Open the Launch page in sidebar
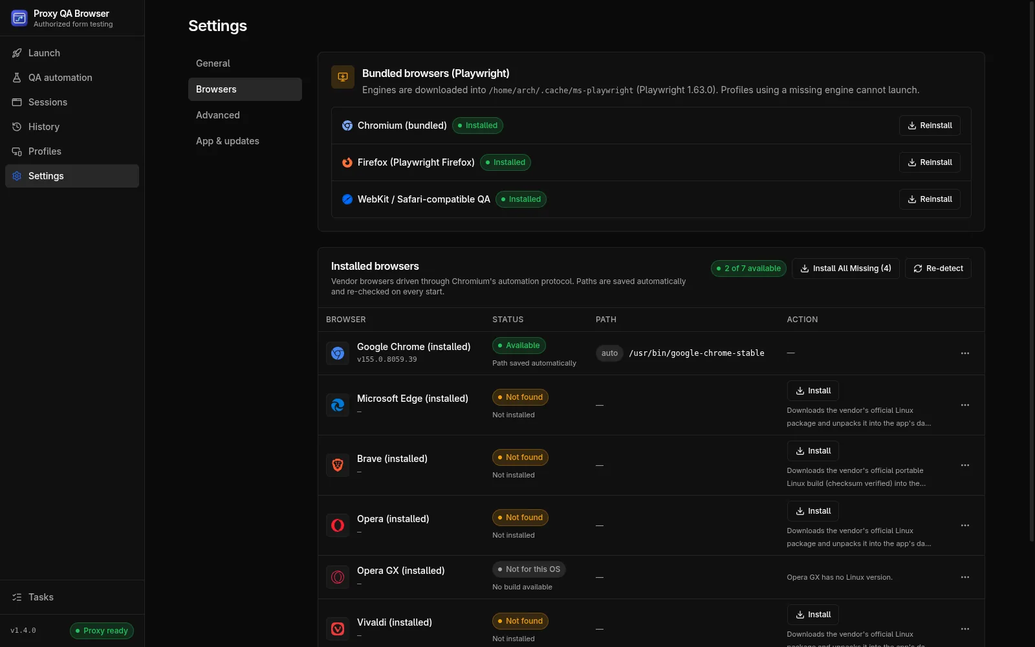Screen dimensions: 1035x647 (72, 53)
